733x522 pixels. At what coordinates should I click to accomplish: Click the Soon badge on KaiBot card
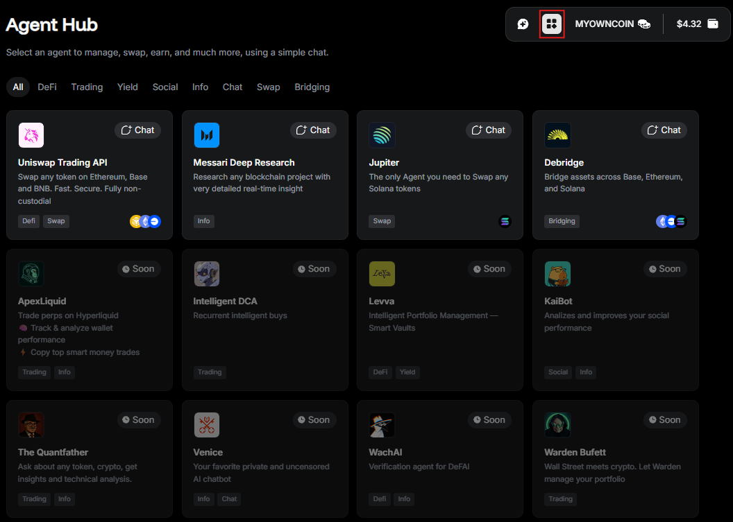(x=665, y=269)
